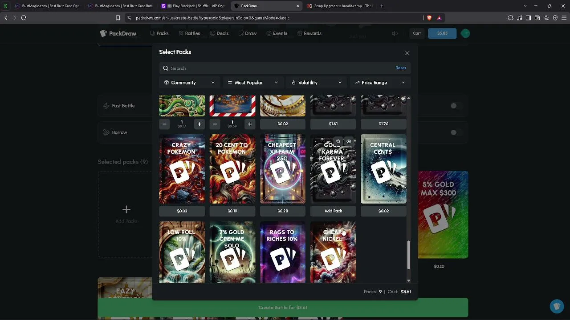Add the 20 Cent to Pokemon pack for $0.19
Image resolution: width=570 pixels, height=320 pixels.
(x=232, y=211)
